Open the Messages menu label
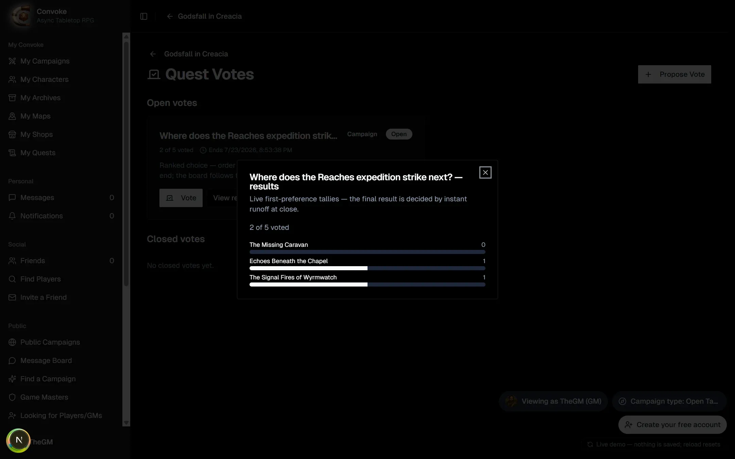 coord(37,198)
